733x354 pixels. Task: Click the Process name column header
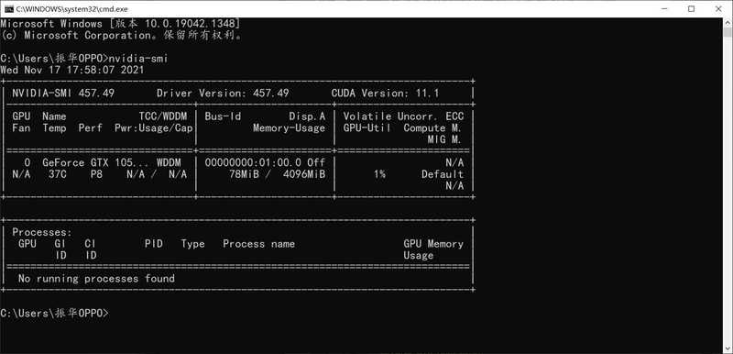pyautogui.click(x=258, y=244)
